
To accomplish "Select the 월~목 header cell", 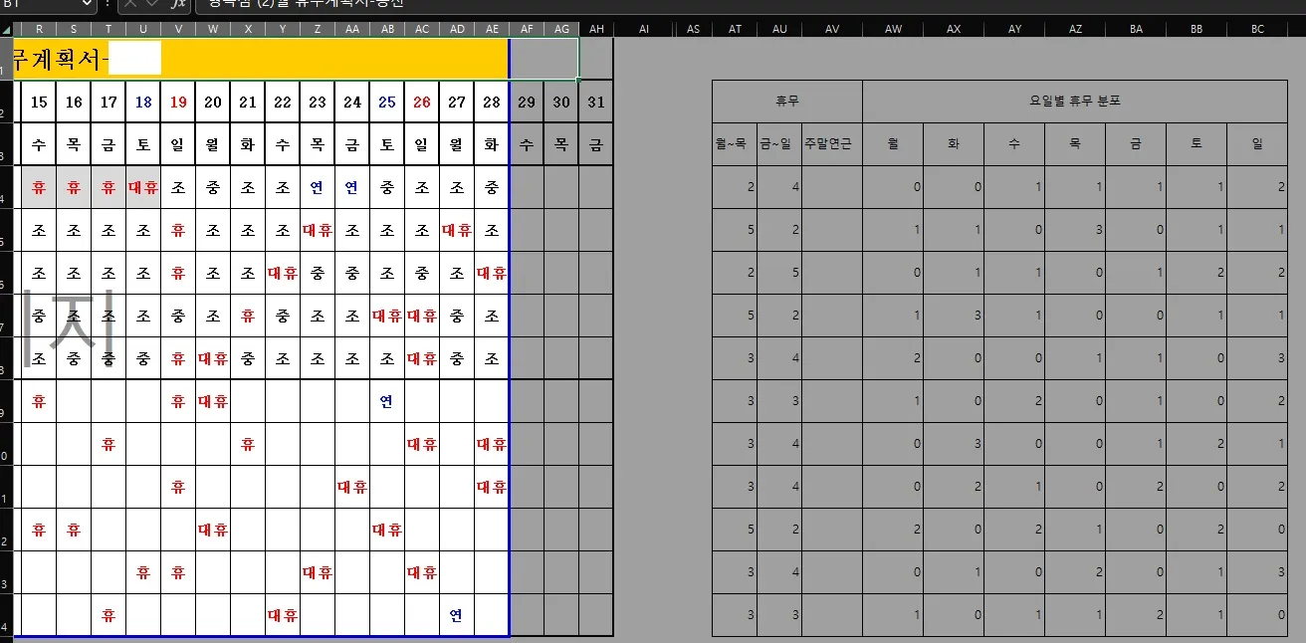I will coord(735,144).
